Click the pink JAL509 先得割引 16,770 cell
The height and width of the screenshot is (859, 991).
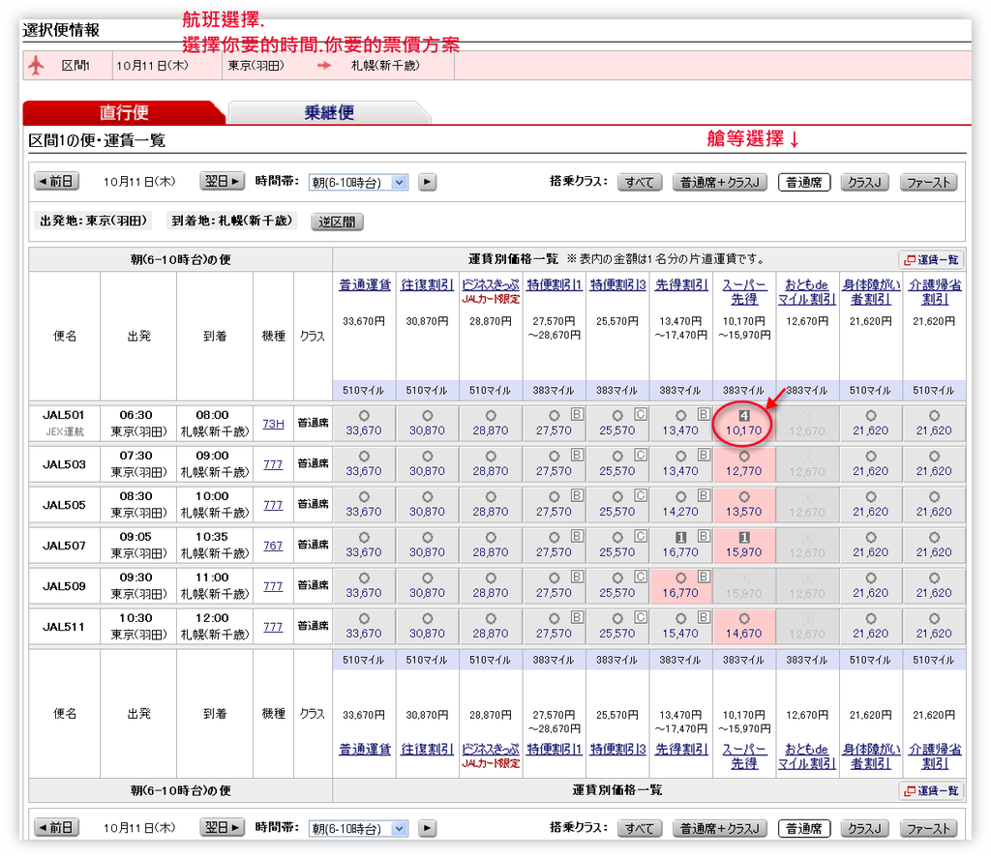pos(680,585)
